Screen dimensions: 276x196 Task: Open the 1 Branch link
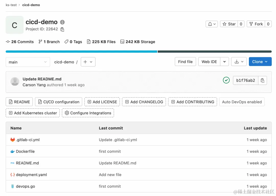pos(49,42)
